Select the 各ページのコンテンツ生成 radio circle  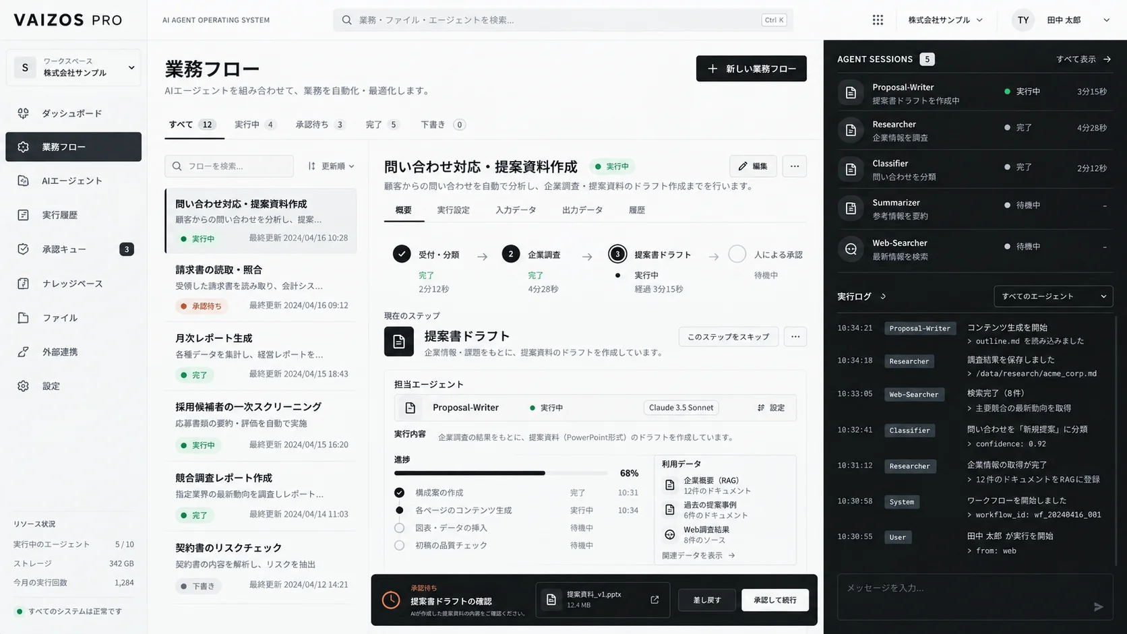click(x=400, y=510)
